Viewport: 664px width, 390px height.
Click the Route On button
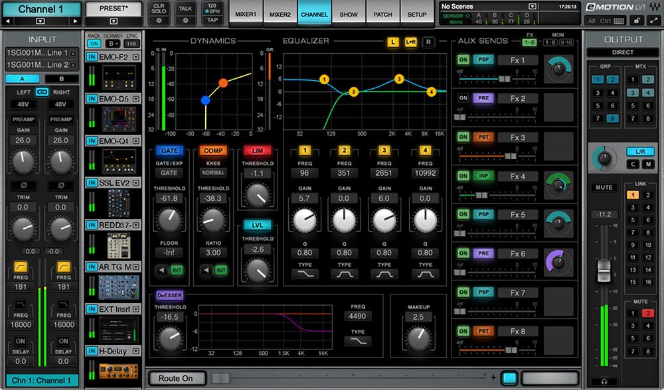(176, 378)
